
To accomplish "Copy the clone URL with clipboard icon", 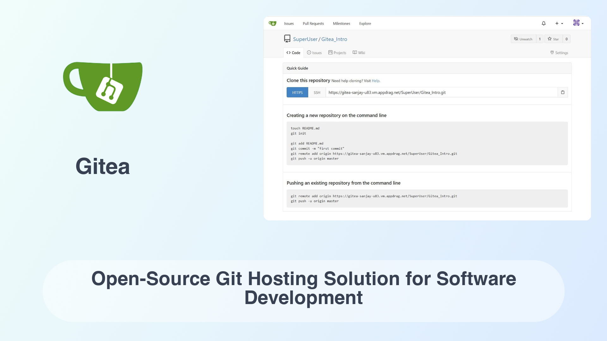I will (x=563, y=93).
